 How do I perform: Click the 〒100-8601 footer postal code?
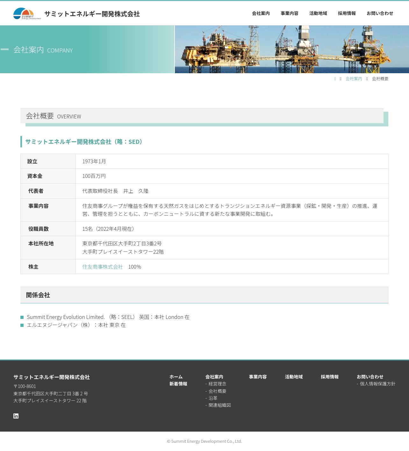pyautogui.click(x=25, y=386)
